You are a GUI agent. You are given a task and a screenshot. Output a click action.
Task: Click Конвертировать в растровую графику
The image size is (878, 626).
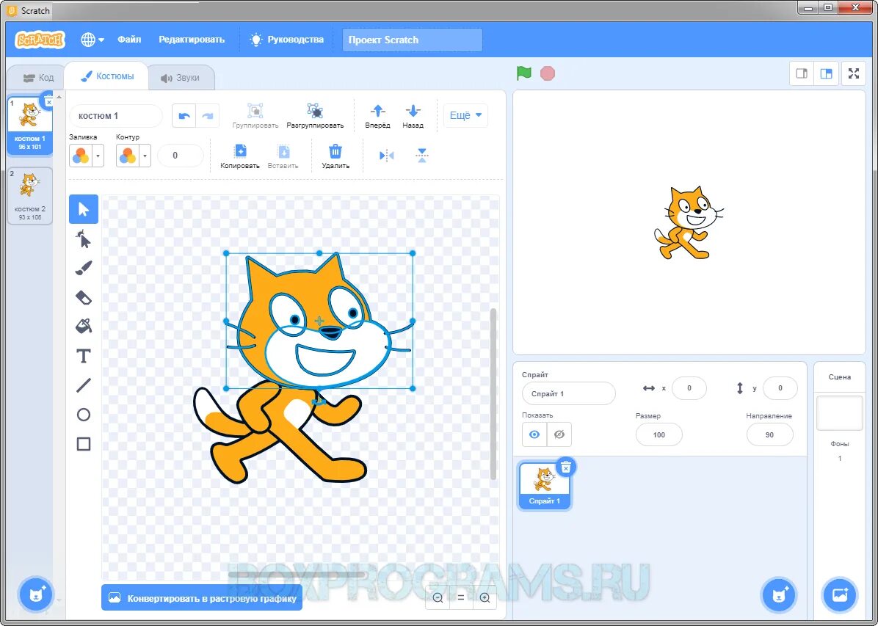[x=202, y=598]
